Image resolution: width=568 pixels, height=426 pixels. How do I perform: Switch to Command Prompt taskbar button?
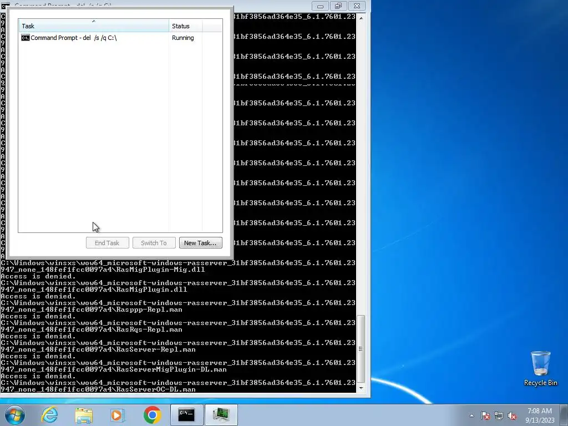(186, 415)
